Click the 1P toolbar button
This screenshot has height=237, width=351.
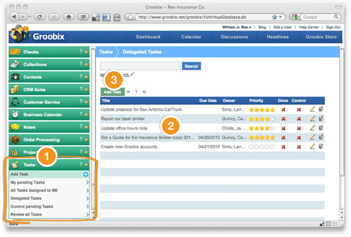pyautogui.click(x=83, y=17)
